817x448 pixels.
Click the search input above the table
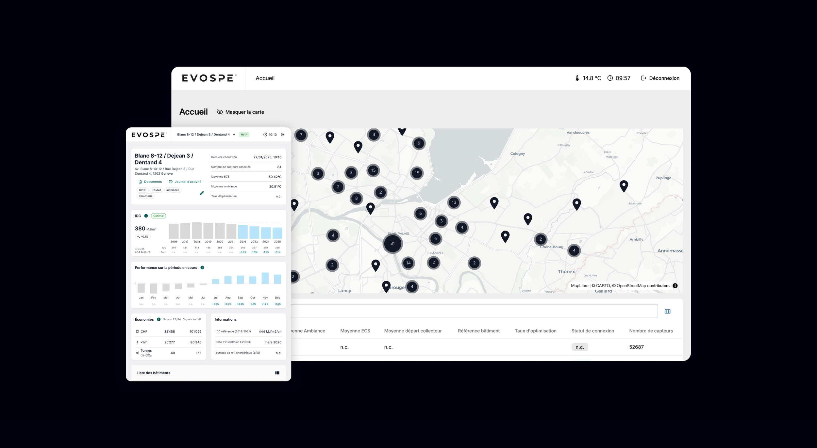pos(474,311)
